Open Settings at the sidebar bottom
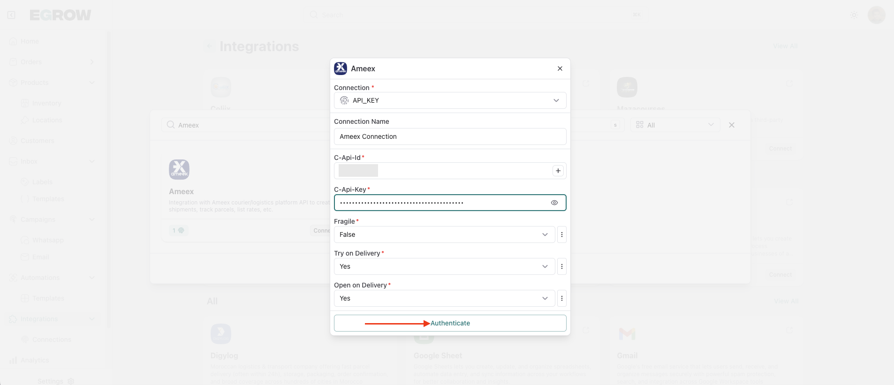Image resolution: width=894 pixels, height=385 pixels. 56,381
